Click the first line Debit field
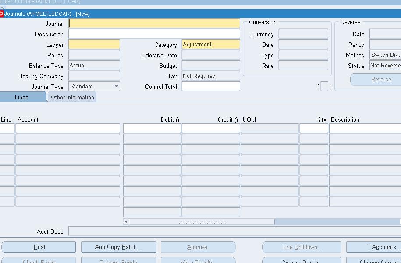The width and height of the screenshot is (401, 263). tap(152, 128)
